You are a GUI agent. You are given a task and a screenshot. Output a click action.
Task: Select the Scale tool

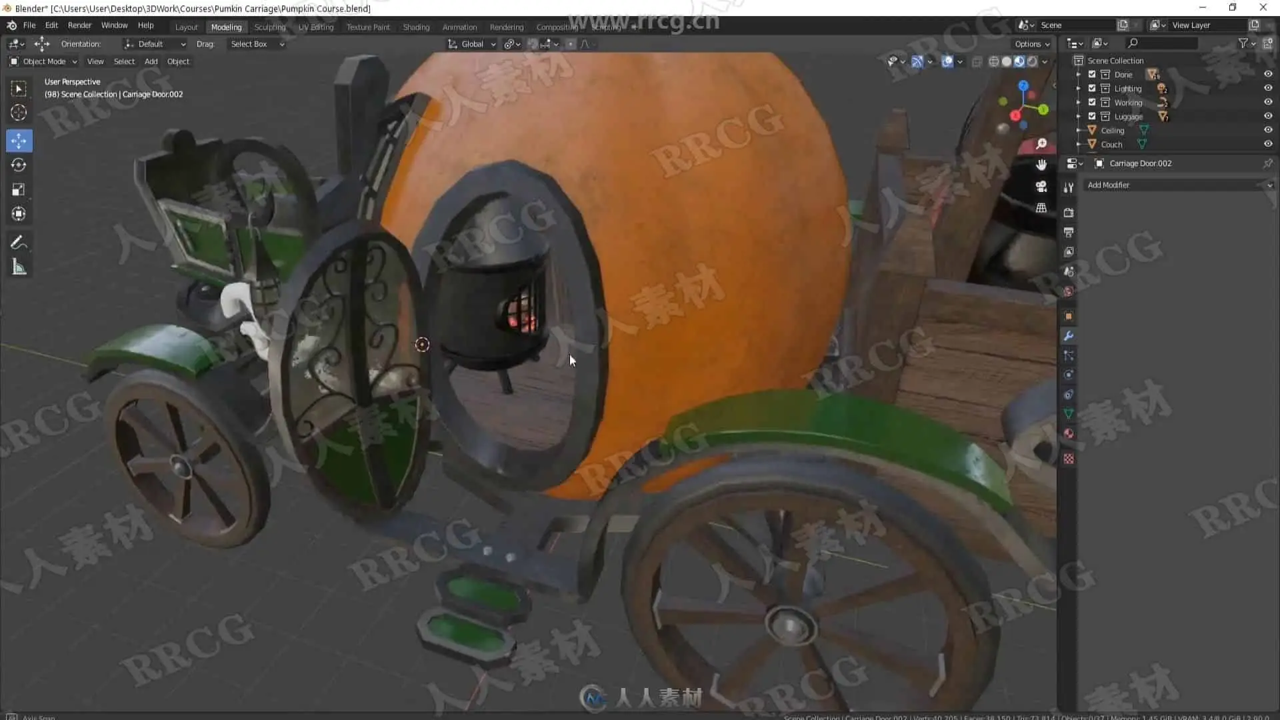[x=19, y=189]
